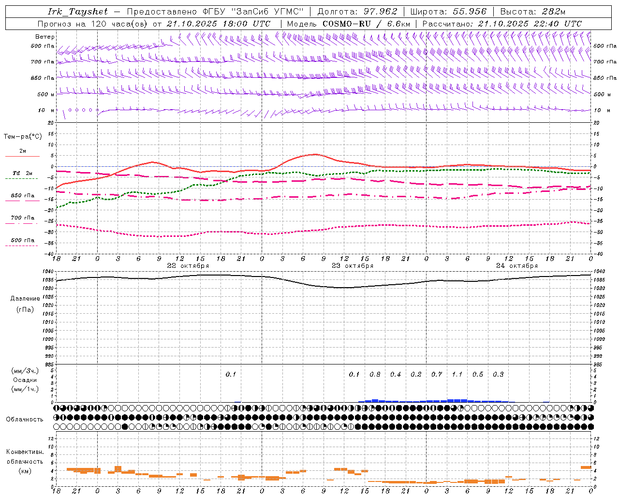This screenshot has height=495, width=619.
Task: Click the 3-hour precipitation value 0.7
Action: (437, 374)
